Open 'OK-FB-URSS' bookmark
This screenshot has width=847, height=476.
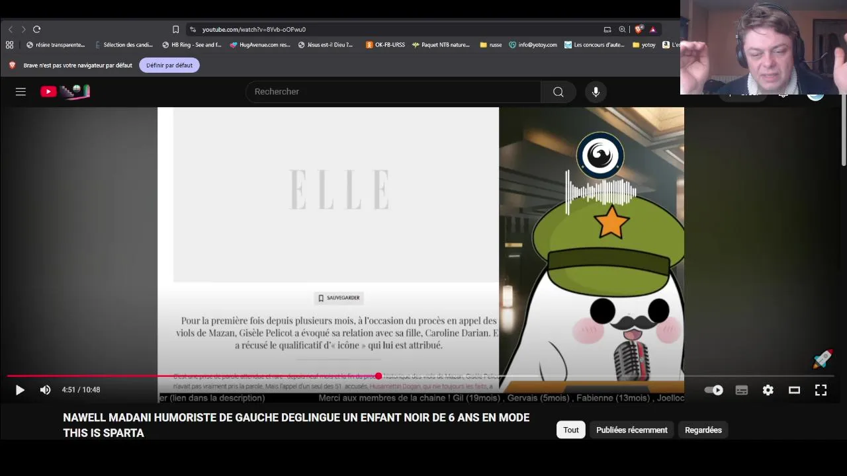pyautogui.click(x=385, y=45)
